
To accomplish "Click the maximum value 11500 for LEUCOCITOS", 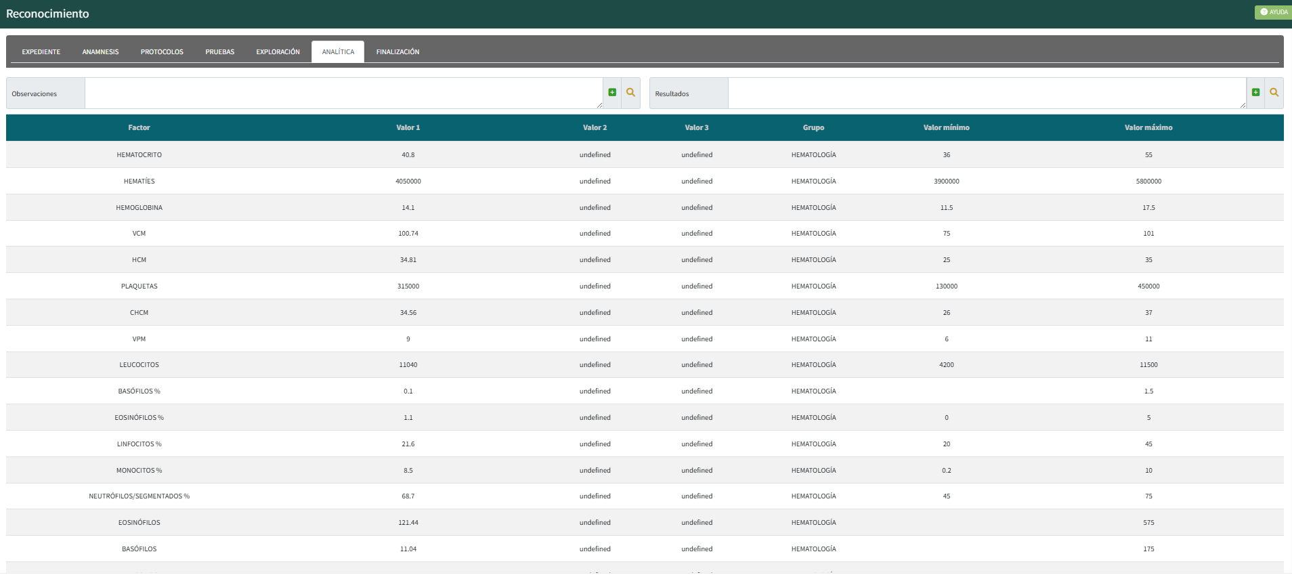I will (x=1148, y=365).
